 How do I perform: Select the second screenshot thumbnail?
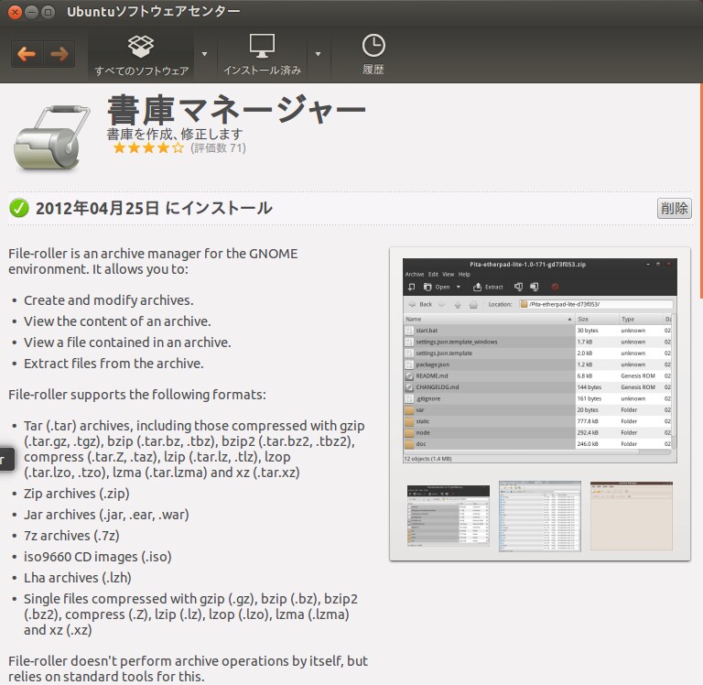[540, 516]
